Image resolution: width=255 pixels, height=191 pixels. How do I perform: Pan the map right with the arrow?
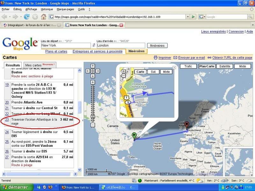click(98, 71)
